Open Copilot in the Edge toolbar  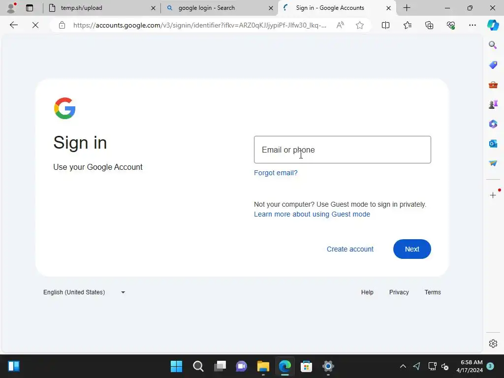point(493,25)
